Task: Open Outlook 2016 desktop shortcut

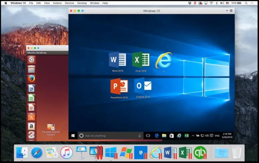Action: point(143,88)
